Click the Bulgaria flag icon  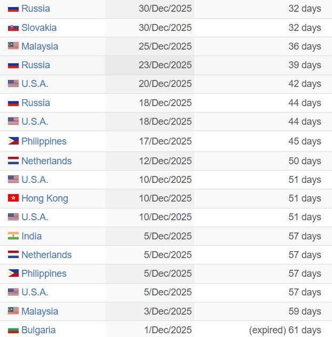coord(13,330)
